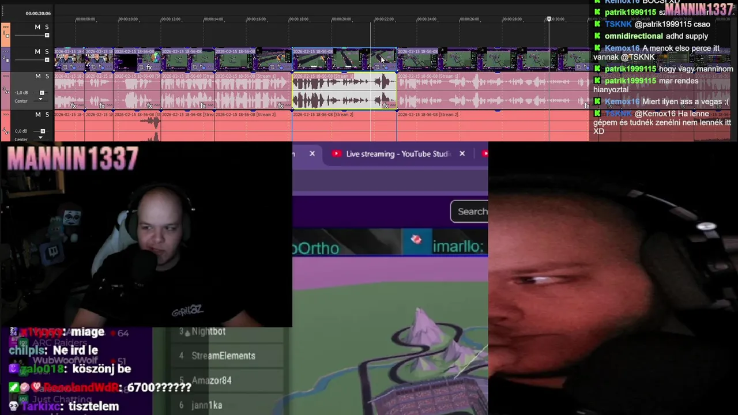
Task: Solo track 1 with its S button
Action: click(x=47, y=27)
